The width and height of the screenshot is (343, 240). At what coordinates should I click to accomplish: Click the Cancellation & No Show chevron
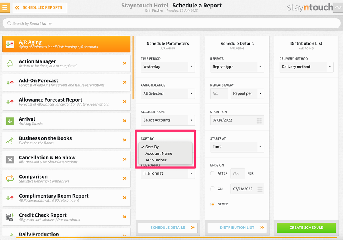coord(125,159)
